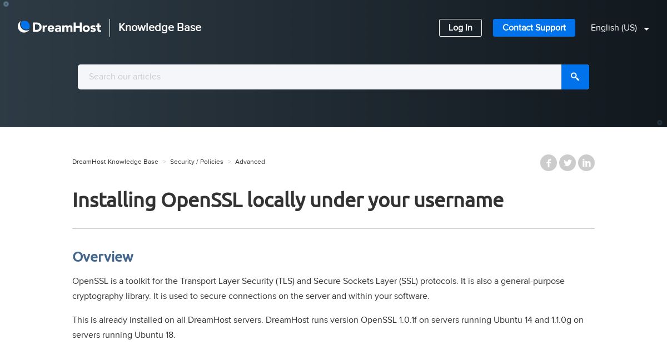Share article on Facebook
Viewport: 667px width, 350px height.
pos(549,163)
